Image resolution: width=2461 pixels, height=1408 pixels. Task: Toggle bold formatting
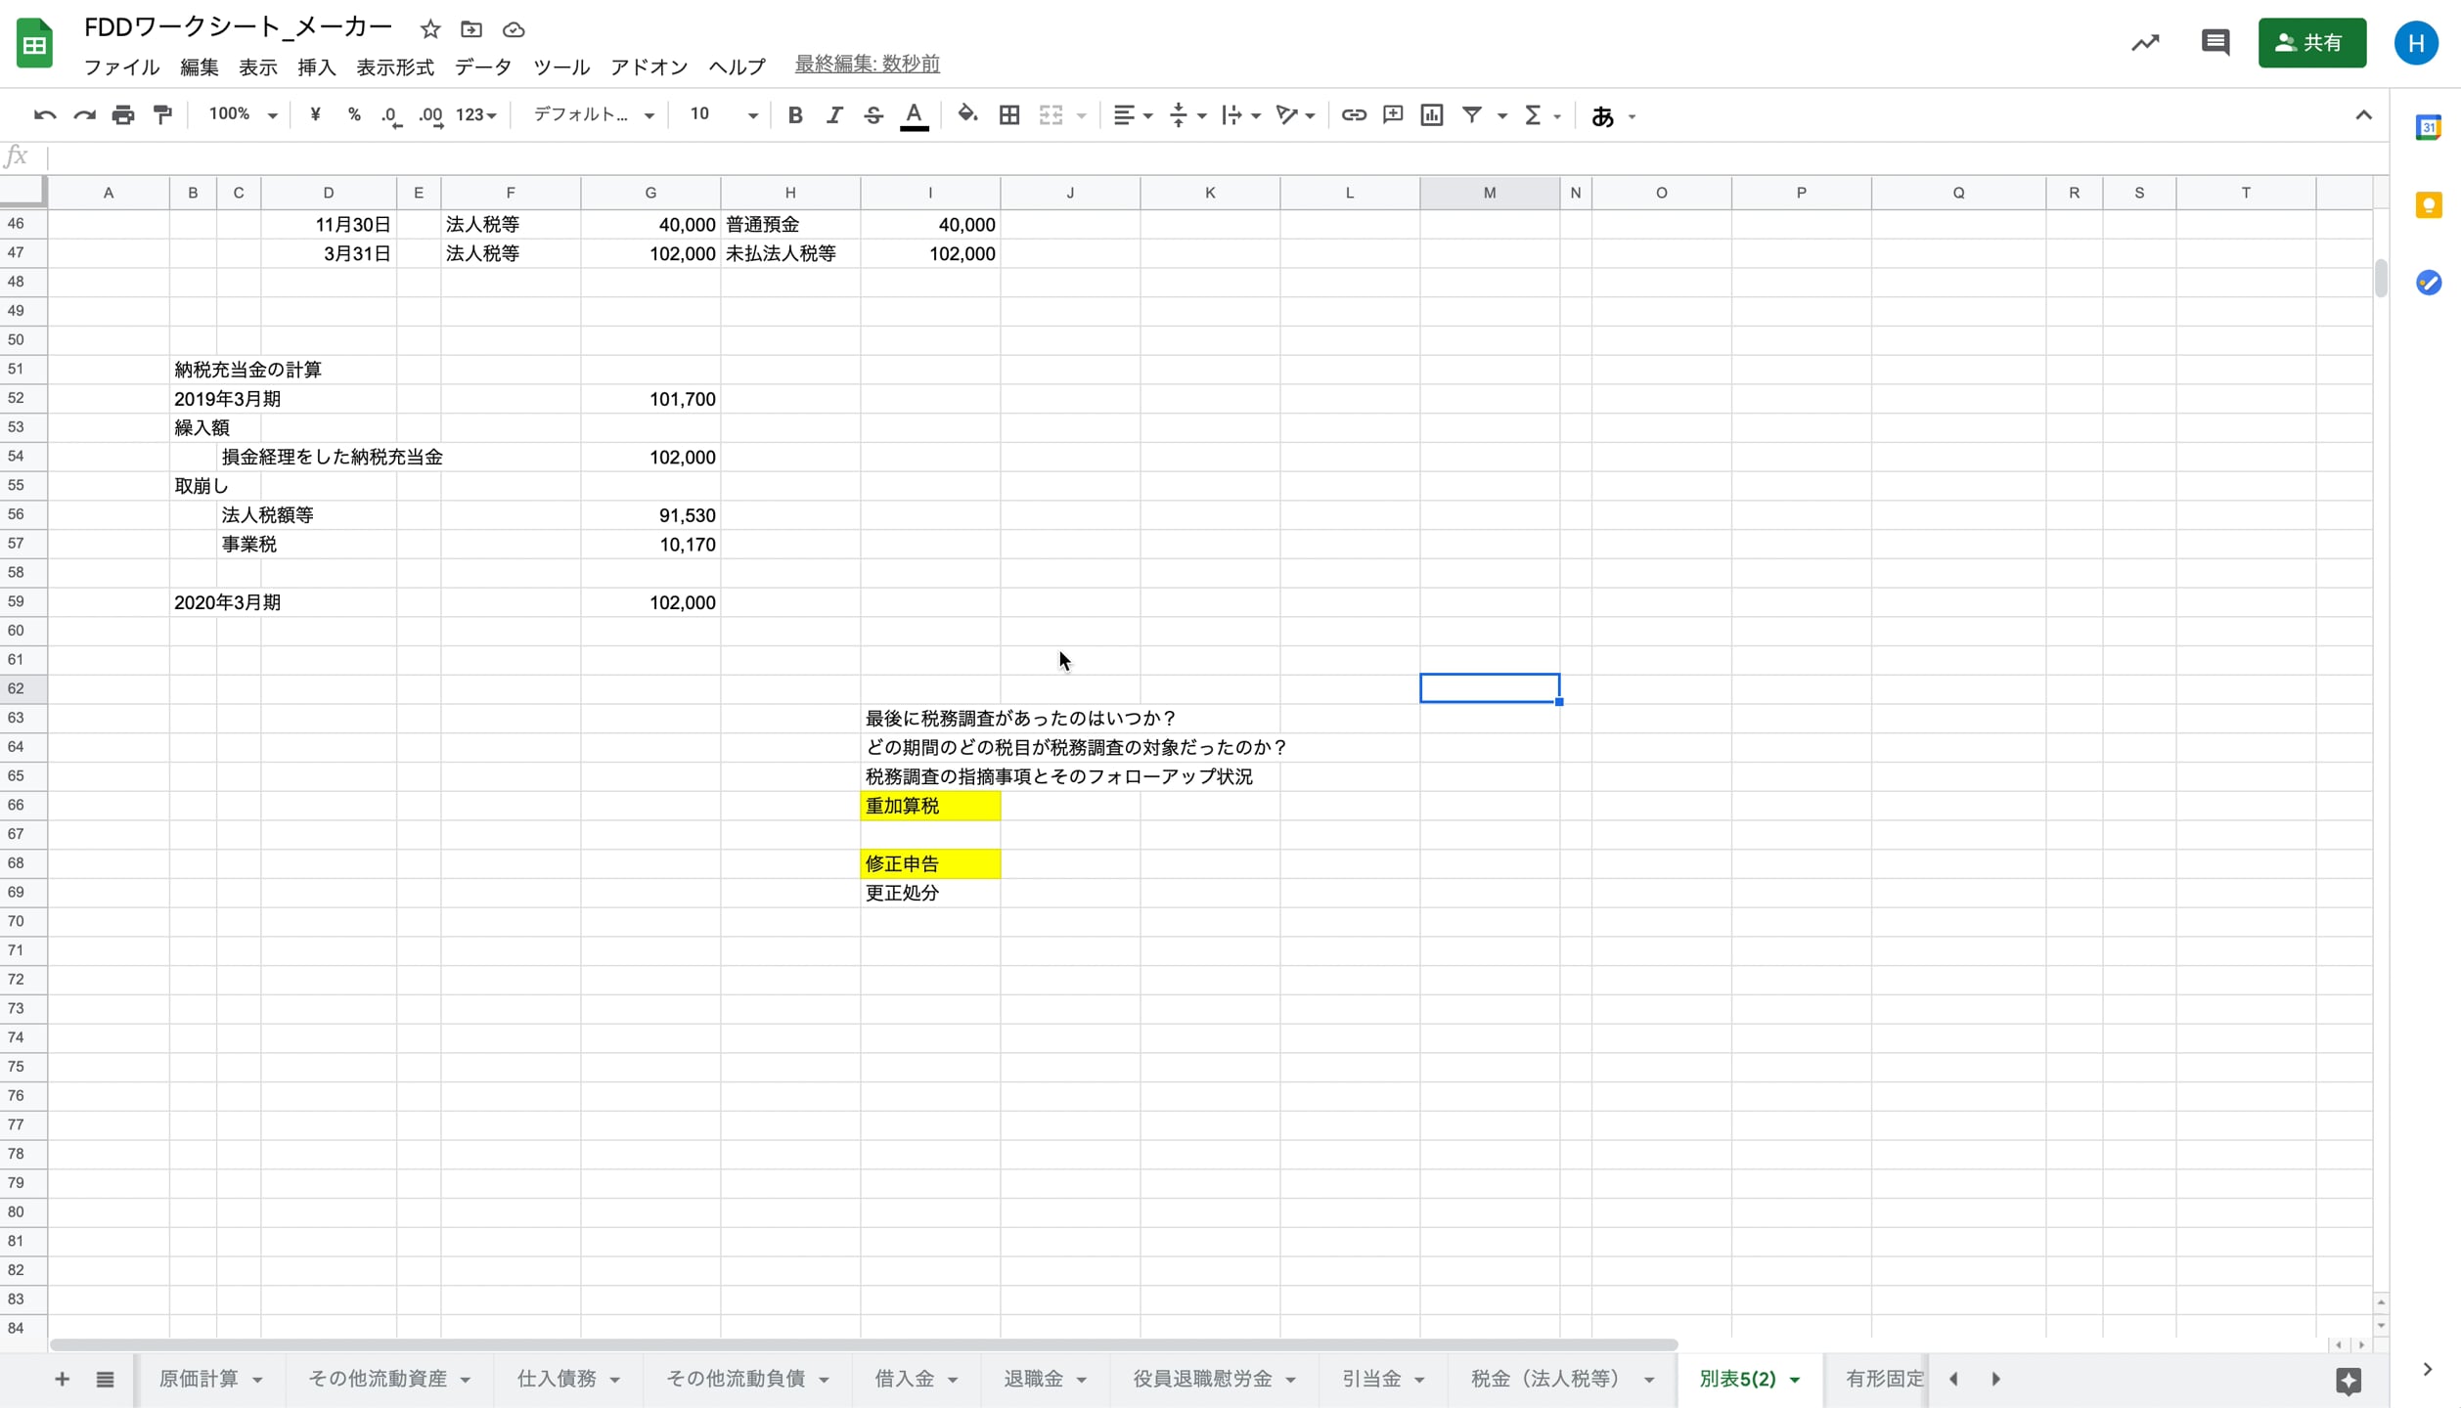[794, 115]
